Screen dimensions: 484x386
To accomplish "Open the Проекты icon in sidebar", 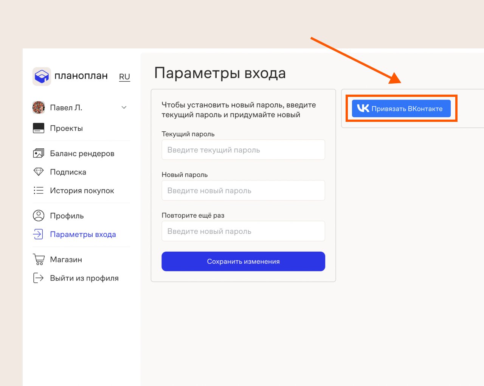I will [x=39, y=128].
